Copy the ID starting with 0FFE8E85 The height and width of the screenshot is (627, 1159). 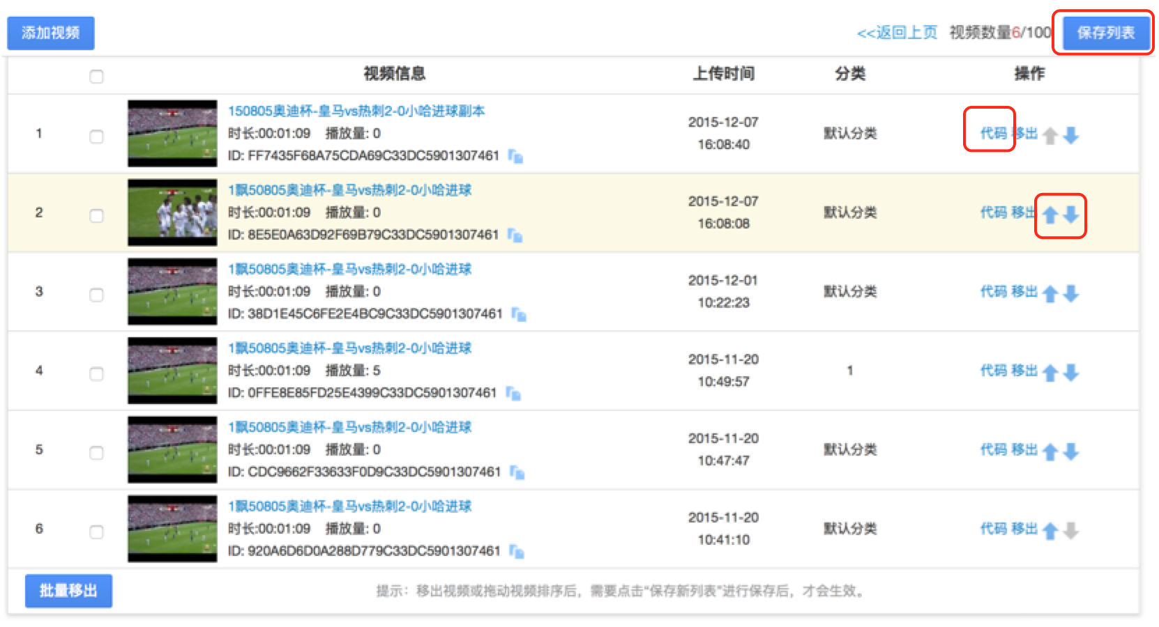(513, 394)
